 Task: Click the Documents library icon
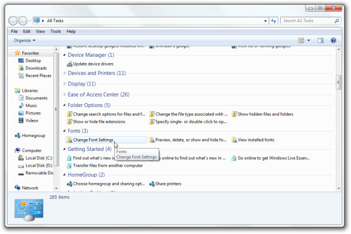tap(21, 98)
